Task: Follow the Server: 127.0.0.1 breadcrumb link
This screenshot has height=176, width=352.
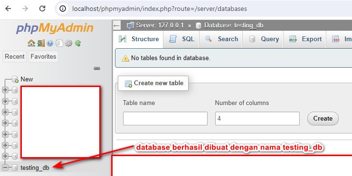Action: 160,26
